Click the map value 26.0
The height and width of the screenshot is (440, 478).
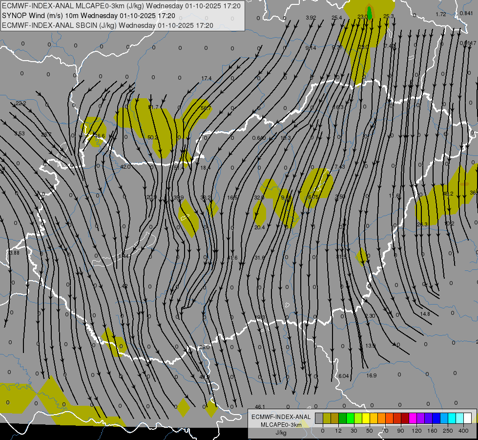[x=204, y=347]
